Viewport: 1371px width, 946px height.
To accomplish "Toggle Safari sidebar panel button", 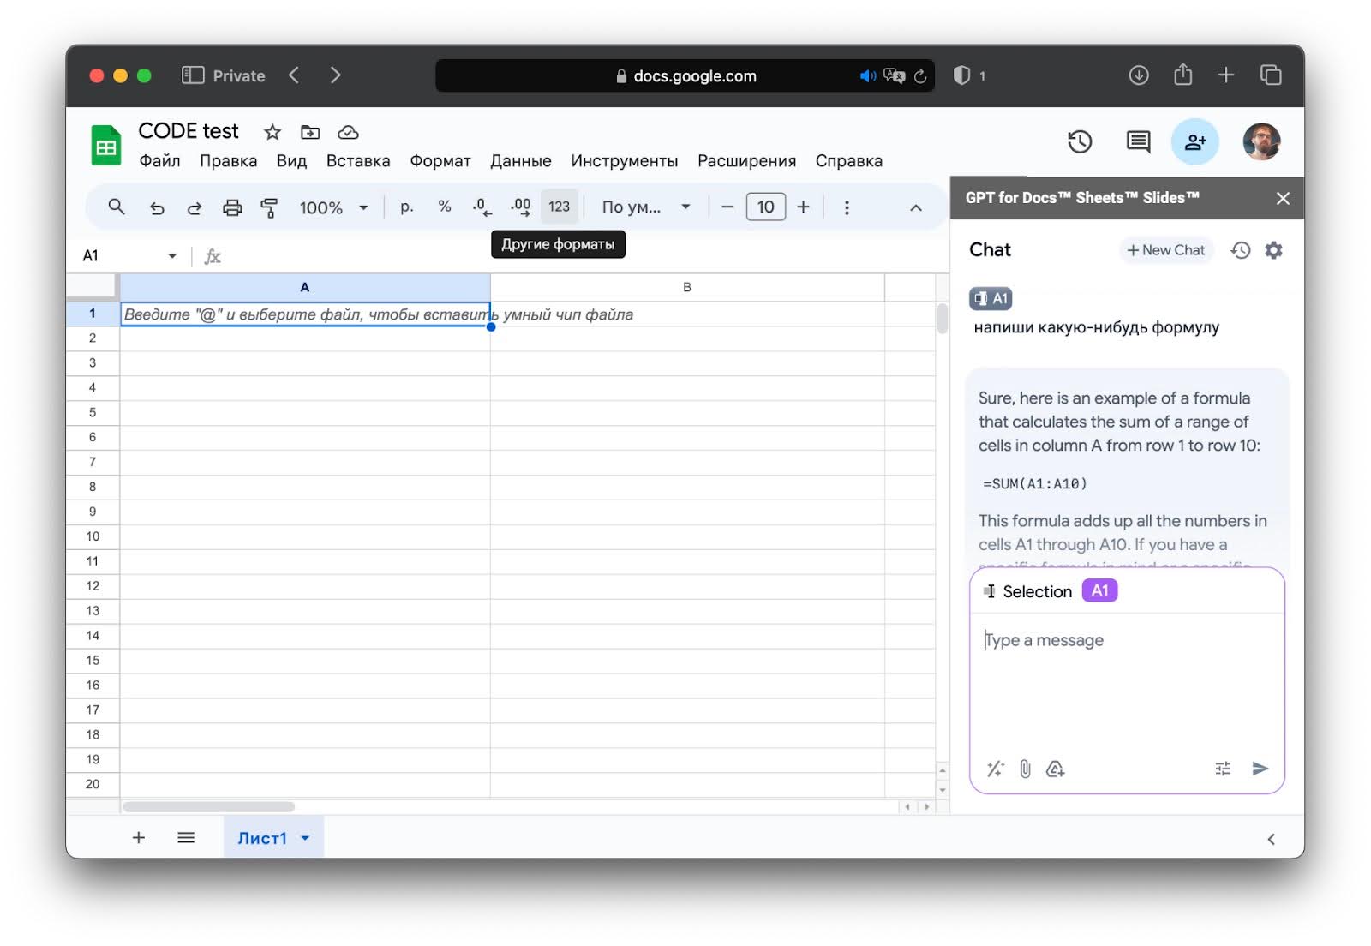I will pyautogui.click(x=193, y=75).
